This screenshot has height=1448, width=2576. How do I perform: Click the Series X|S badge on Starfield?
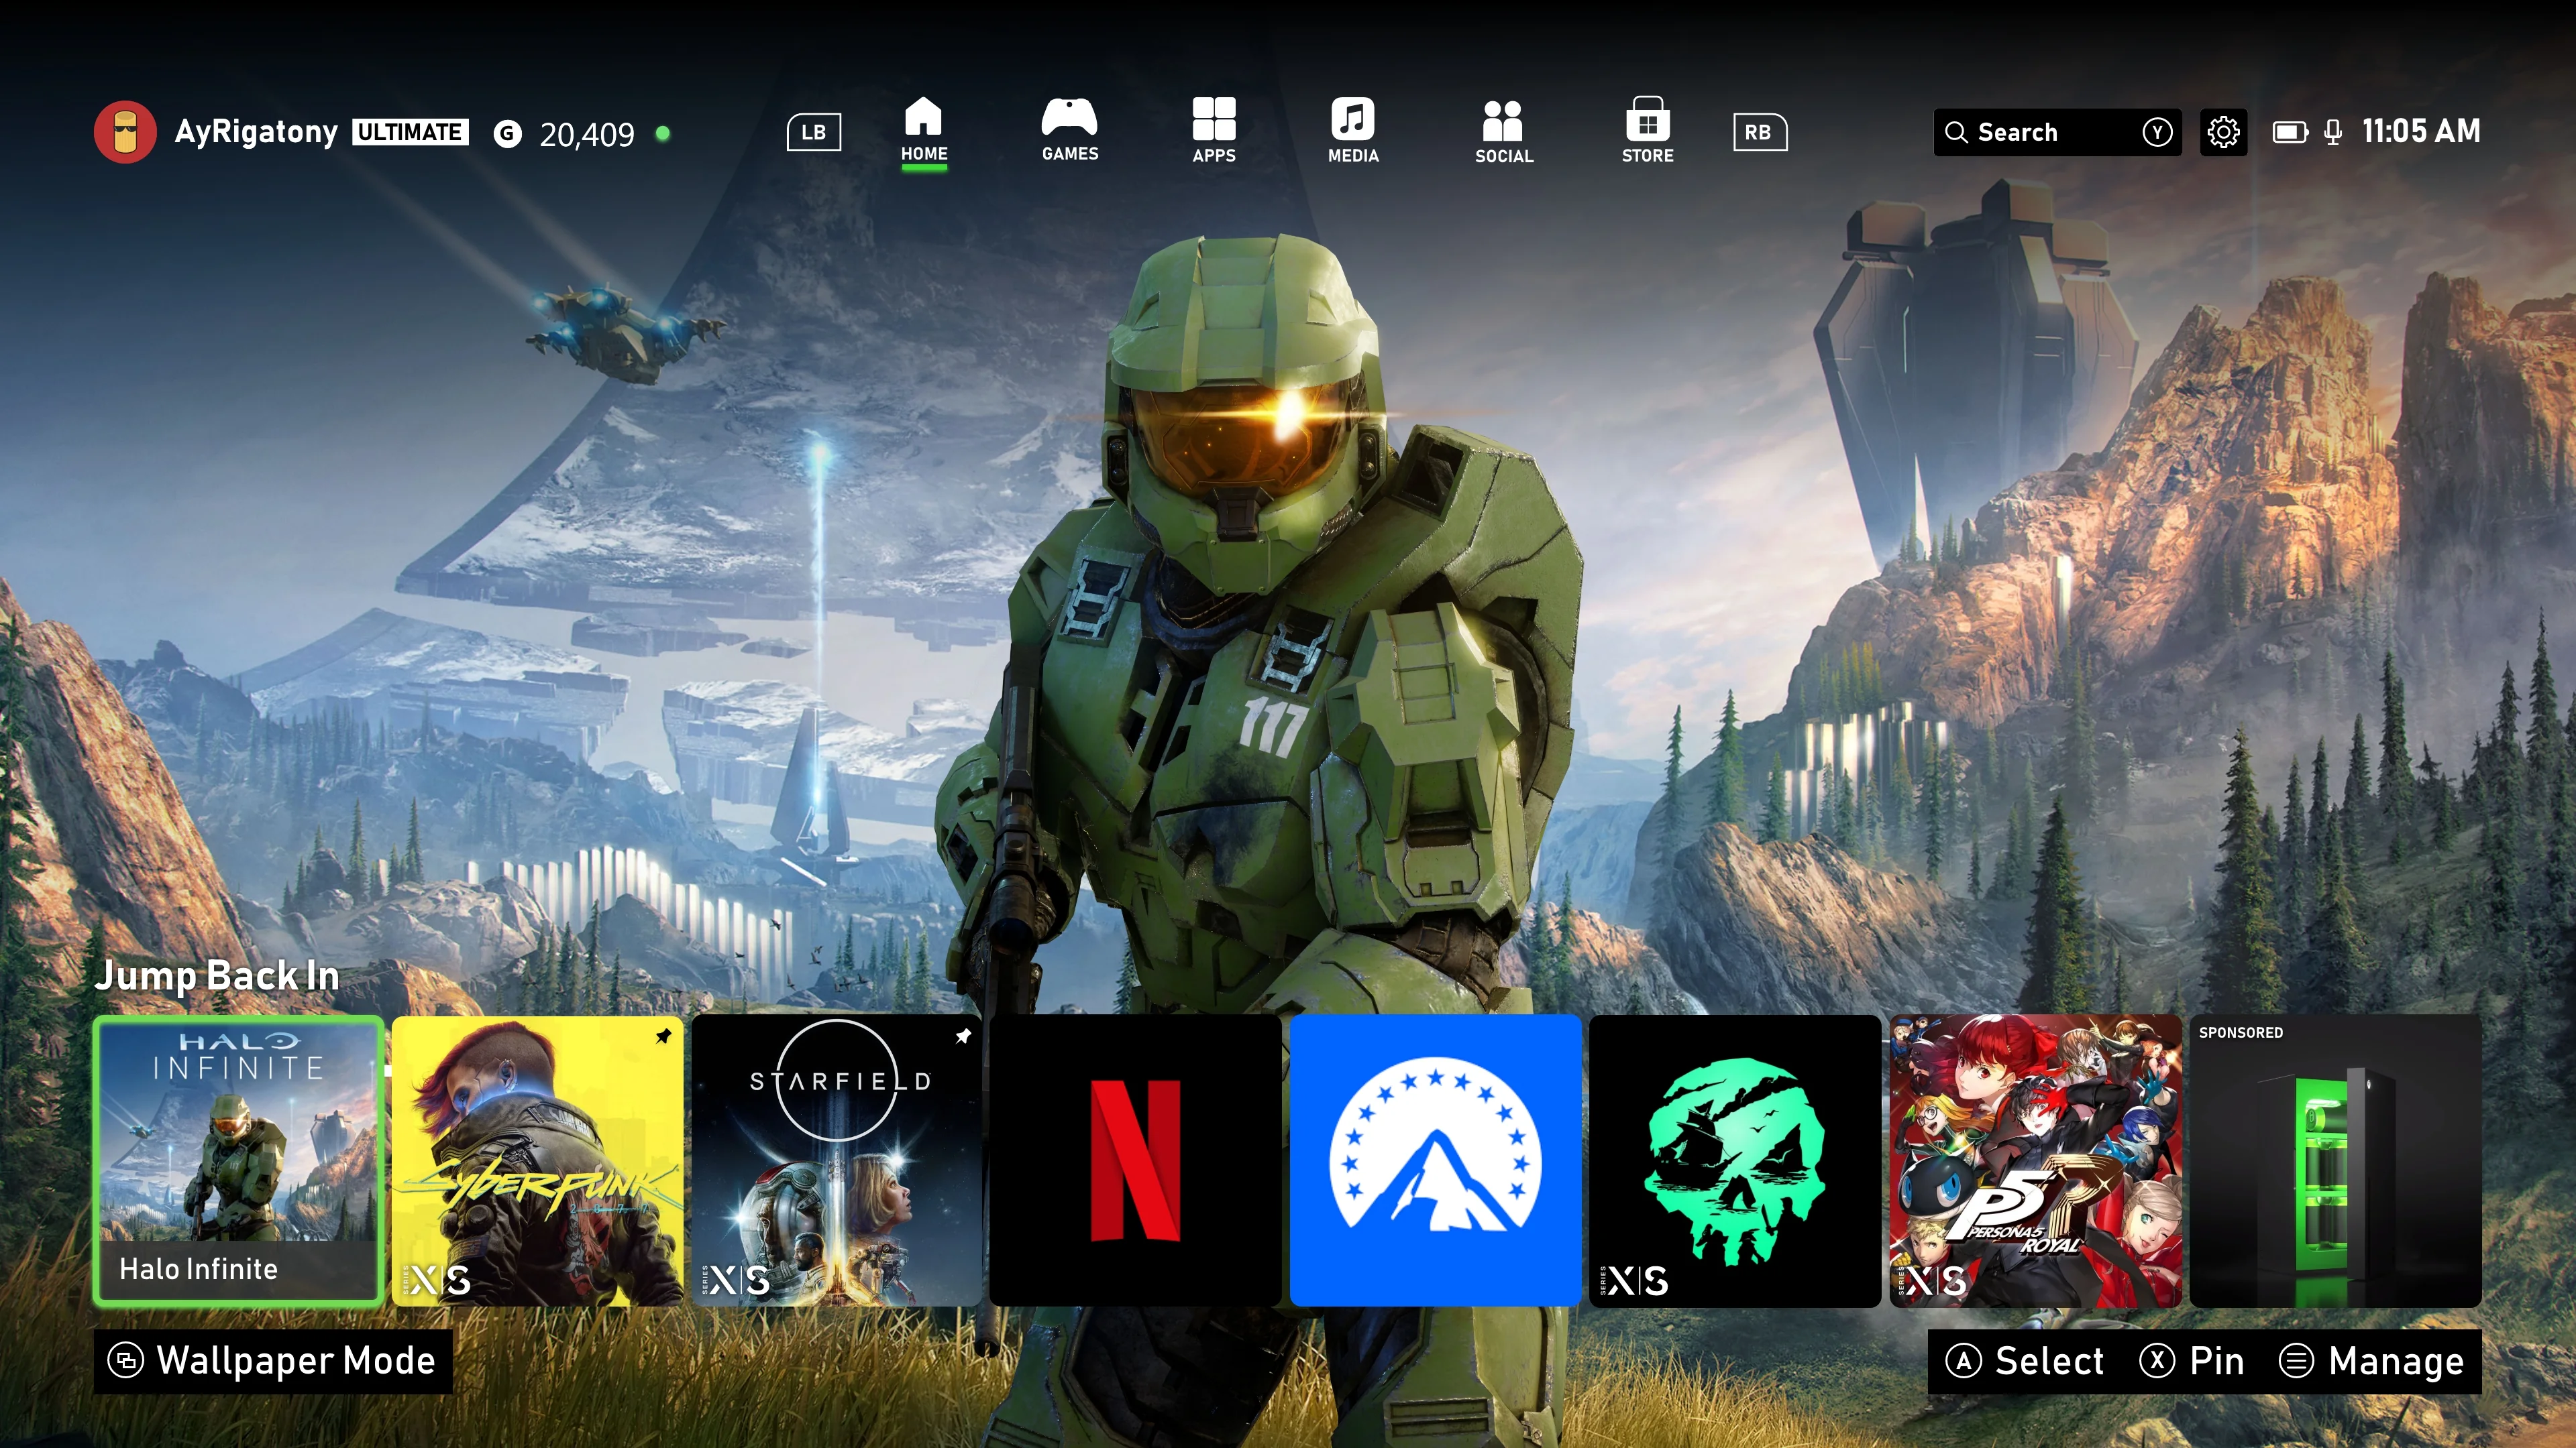click(x=735, y=1280)
